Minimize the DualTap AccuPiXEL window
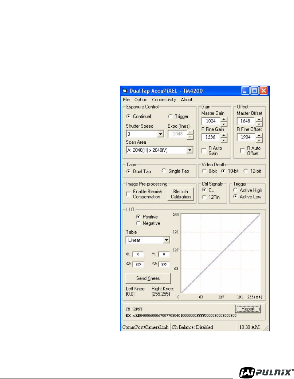Screen dimensions: 294x379 [245, 91]
